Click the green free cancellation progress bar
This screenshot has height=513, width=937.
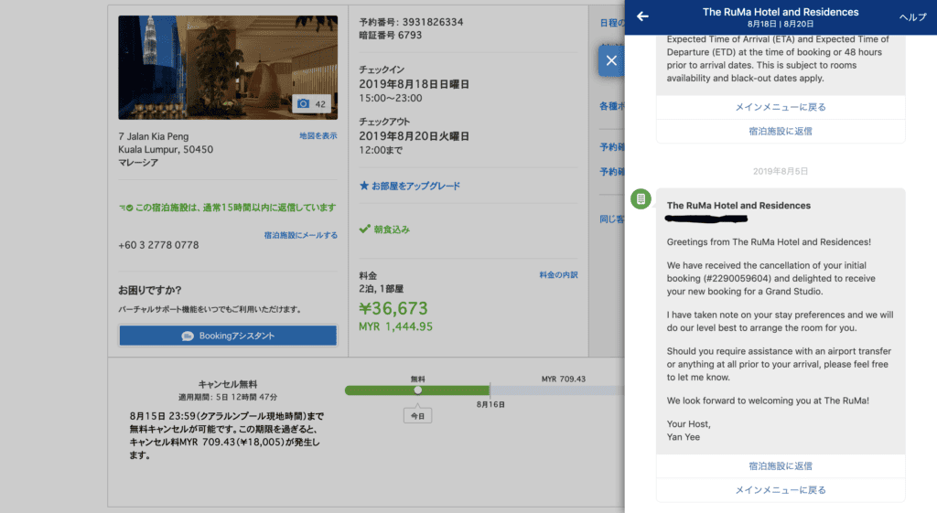tap(417, 390)
